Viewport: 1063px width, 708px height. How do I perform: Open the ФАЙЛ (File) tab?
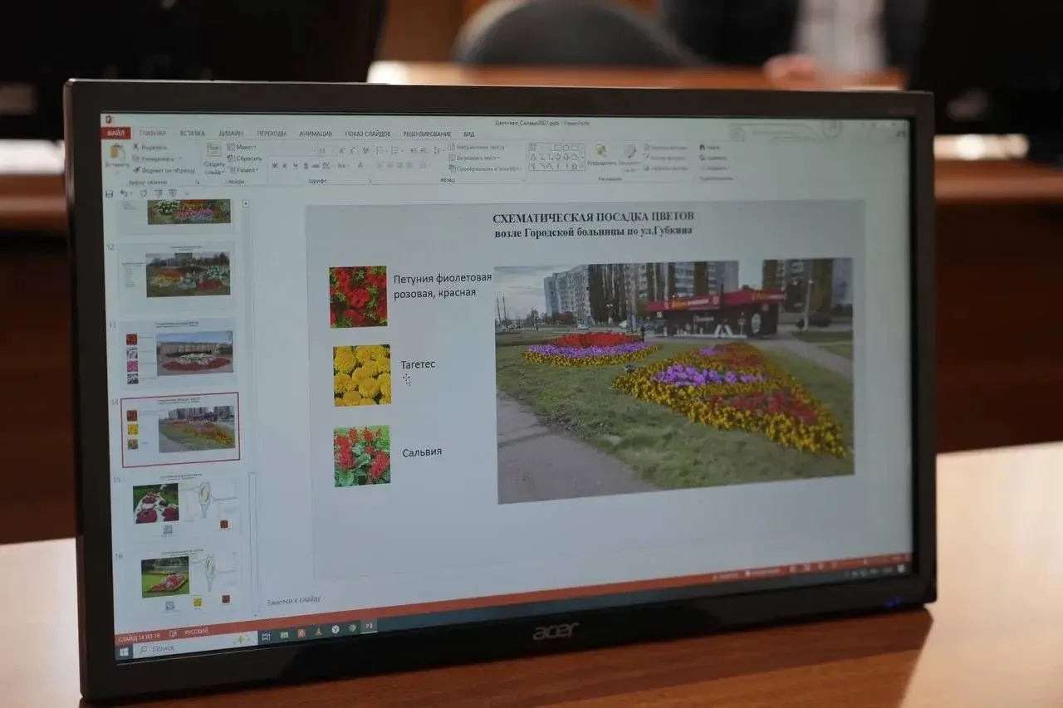116,133
